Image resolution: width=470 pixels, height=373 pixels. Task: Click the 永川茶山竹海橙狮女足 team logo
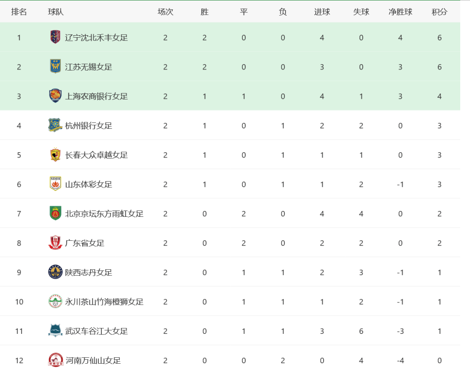[55, 302]
